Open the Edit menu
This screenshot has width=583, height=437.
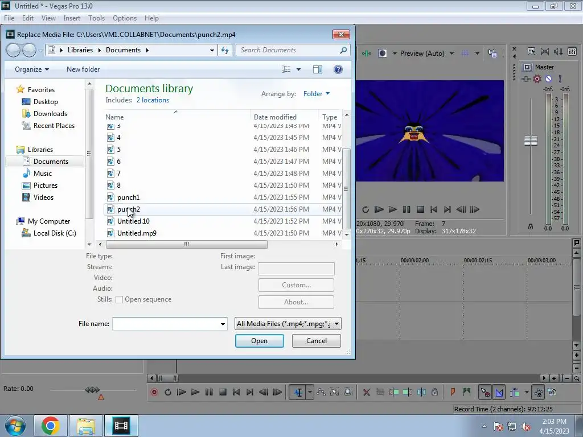(28, 18)
